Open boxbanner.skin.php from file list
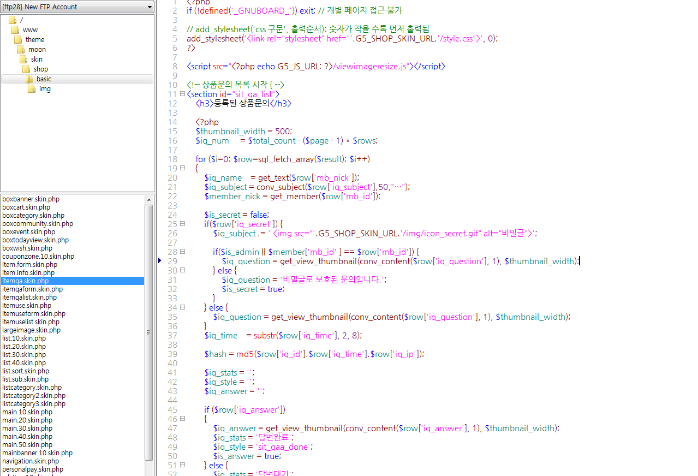The width and height of the screenshot is (698, 476). click(31, 199)
